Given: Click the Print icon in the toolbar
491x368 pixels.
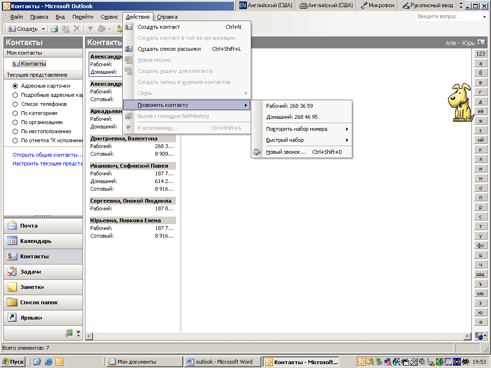Looking at the screenshot, I should 55,29.
